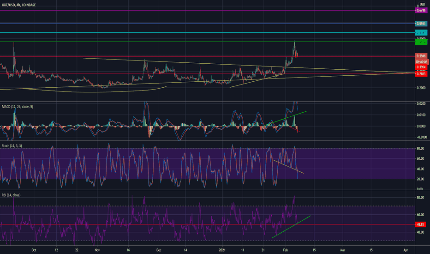The image size is (430, 254).
Task: Click the Apr date on time axis
Action: pos(406,250)
